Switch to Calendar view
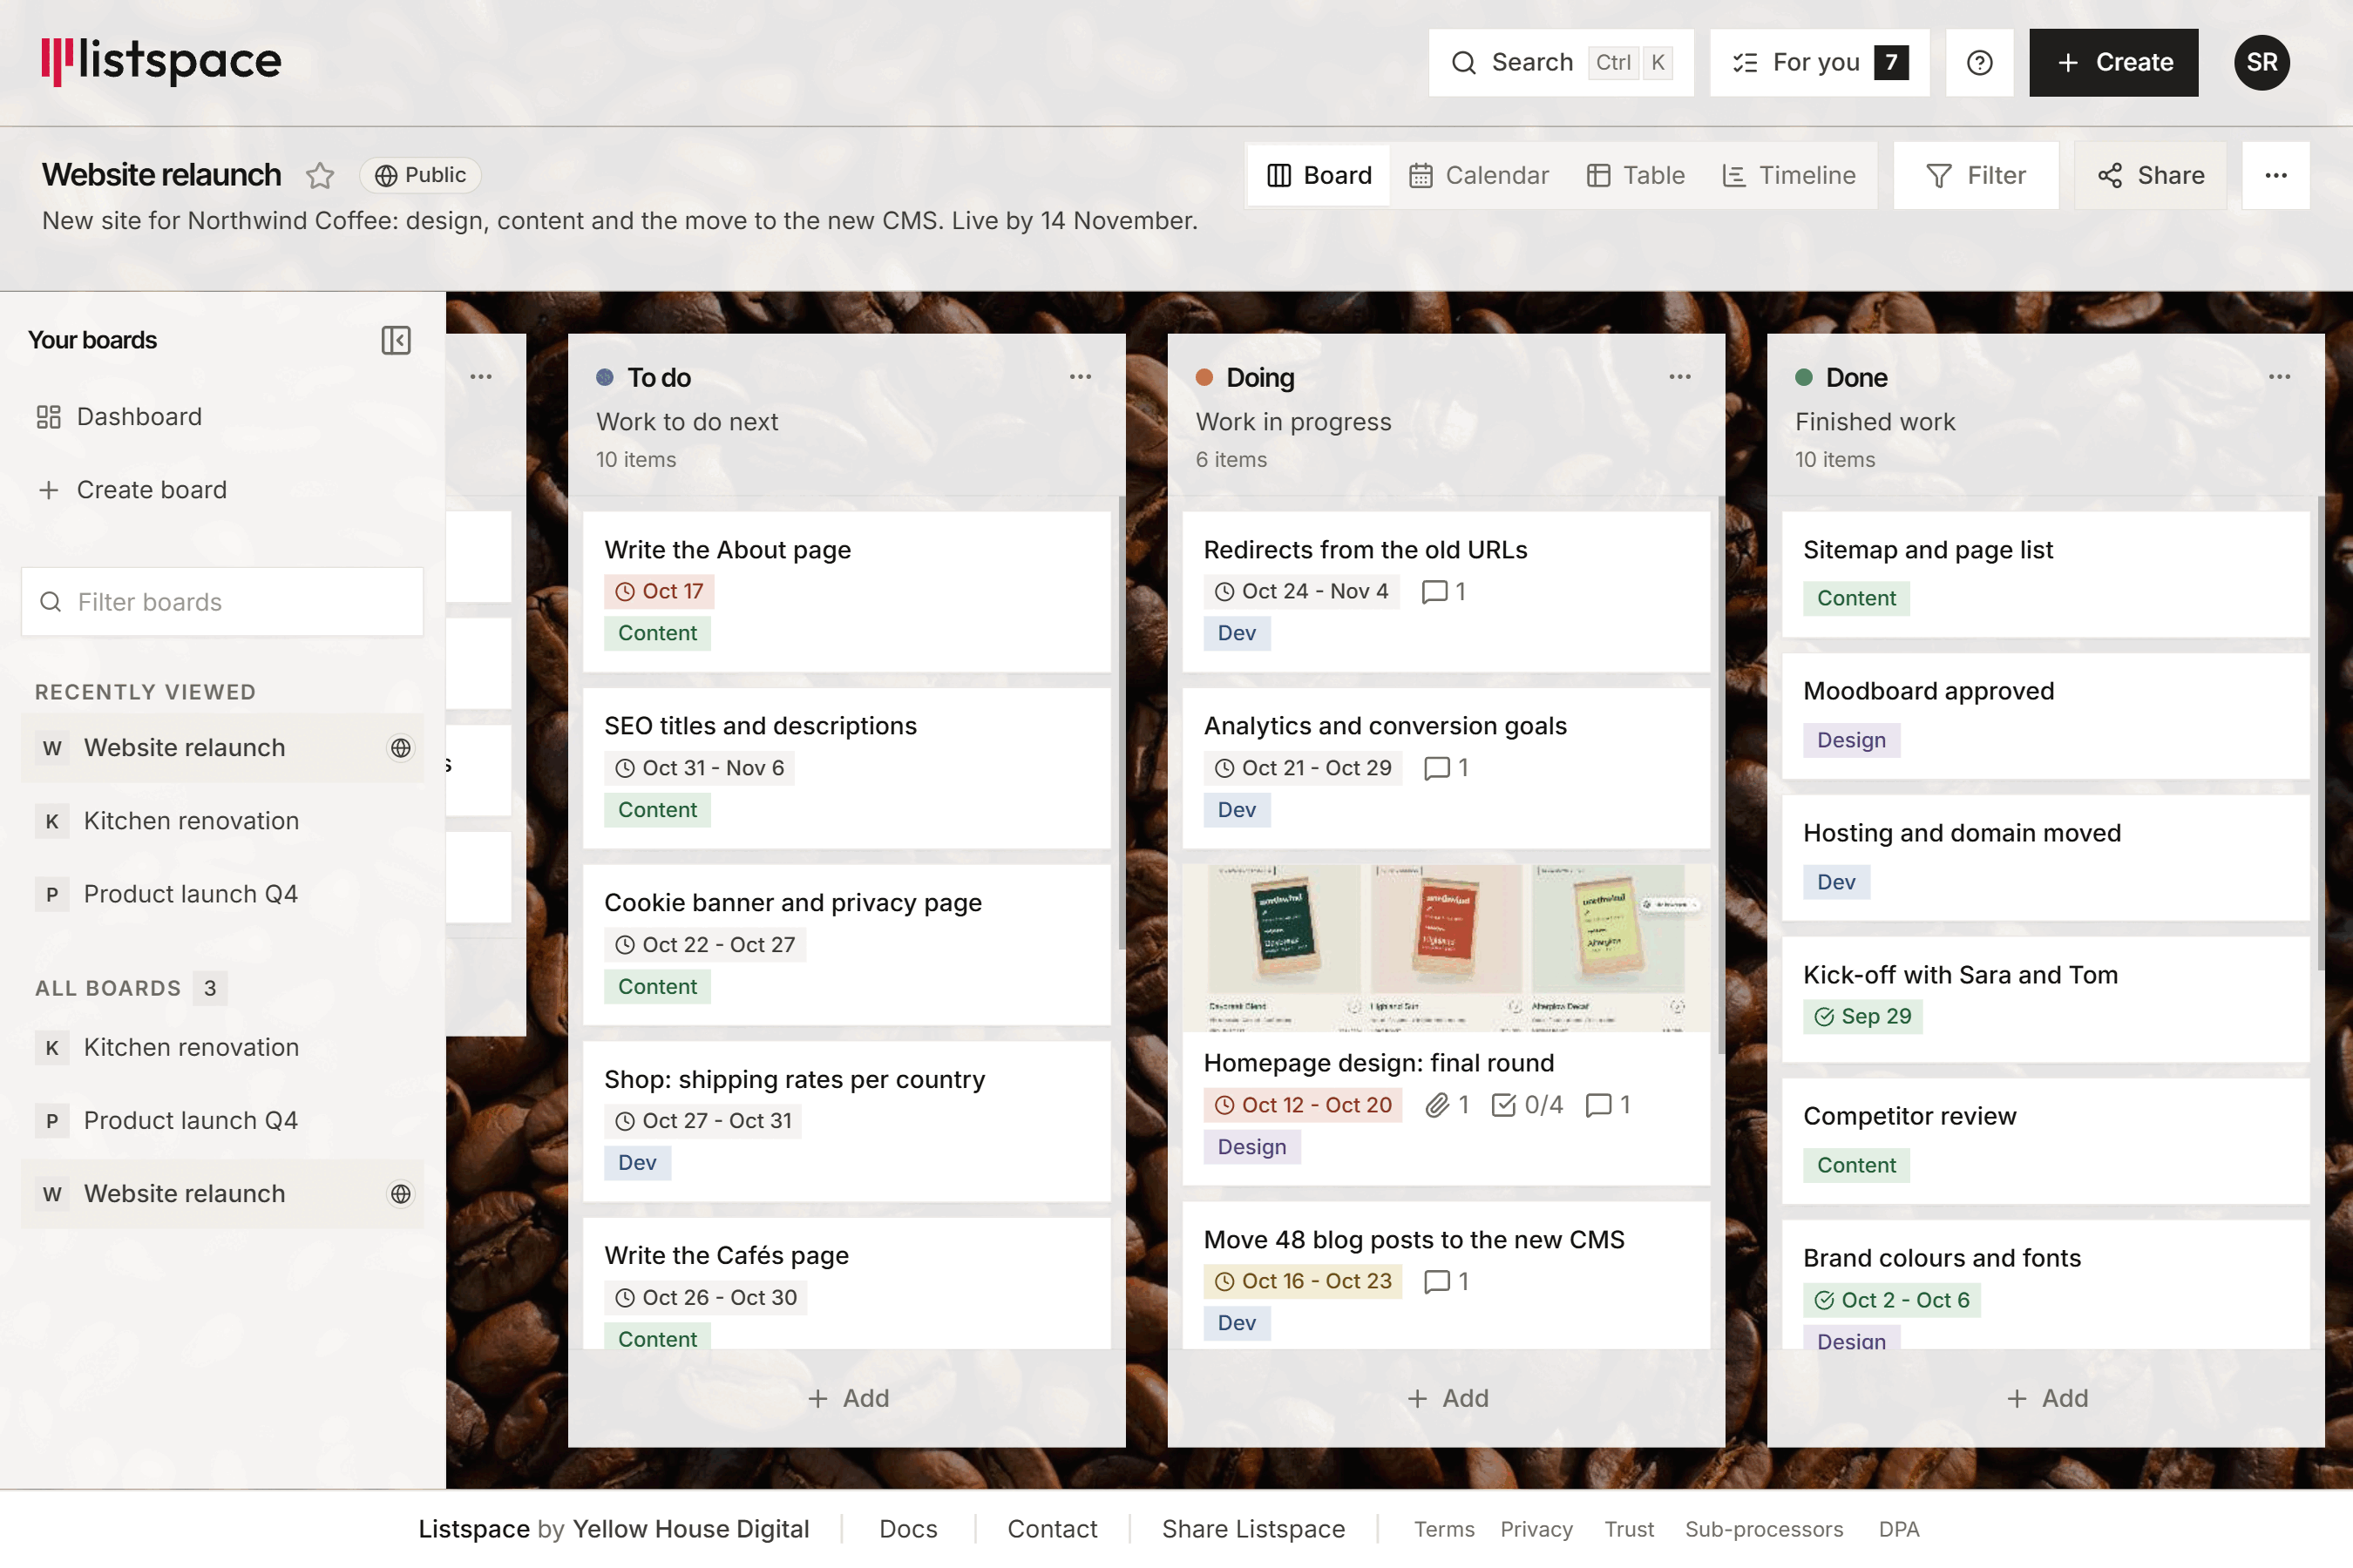This screenshot has height=1568, width=2353. [x=1479, y=175]
